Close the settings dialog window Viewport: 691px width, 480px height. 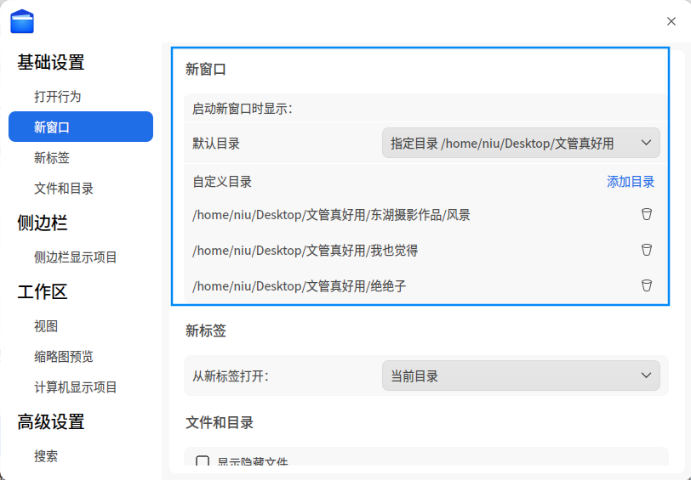click(x=671, y=21)
